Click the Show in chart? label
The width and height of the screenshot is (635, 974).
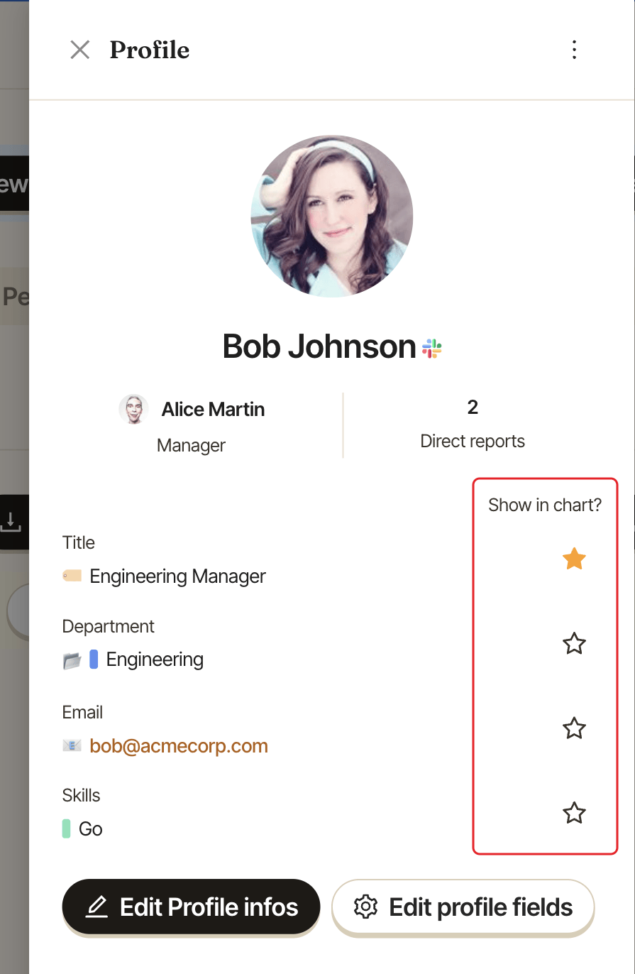click(545, 505)
